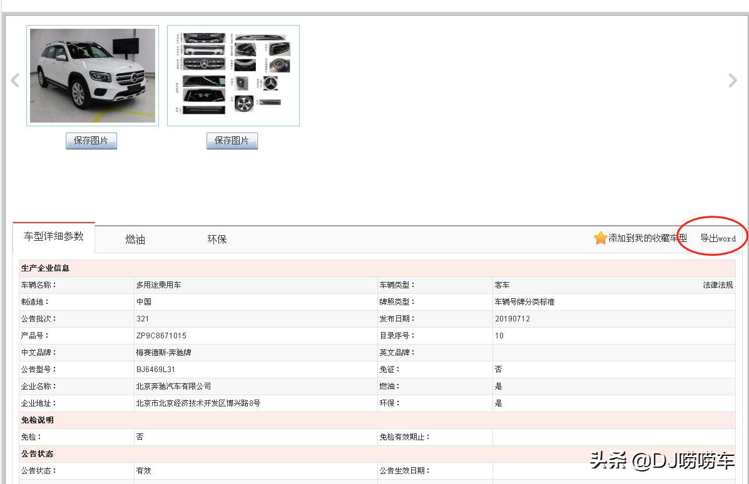Viewport: 749px width, 484px height.
Task: Select the 公告生效日期： label
Action: [x=405, y=471]
